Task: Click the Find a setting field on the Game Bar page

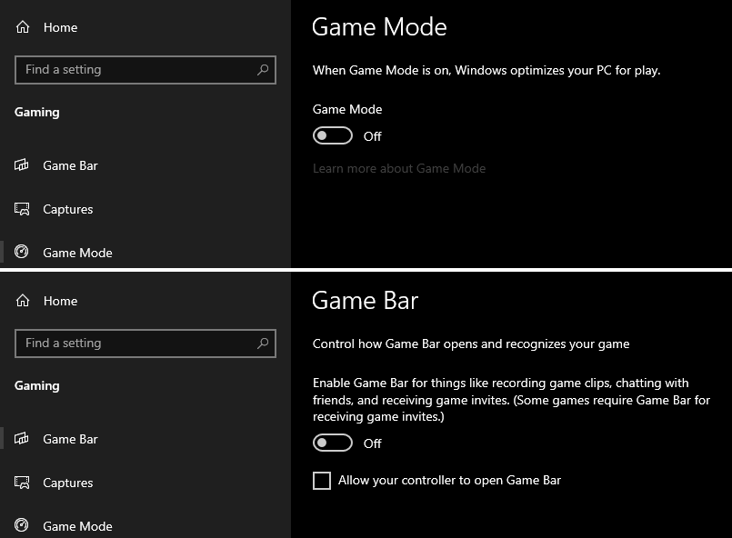Action: click(x=136, y=343)
